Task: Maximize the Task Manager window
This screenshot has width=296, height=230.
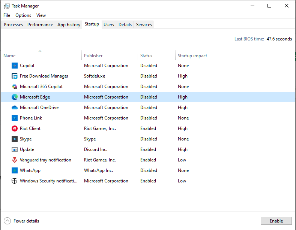Action: click(269, 6)
